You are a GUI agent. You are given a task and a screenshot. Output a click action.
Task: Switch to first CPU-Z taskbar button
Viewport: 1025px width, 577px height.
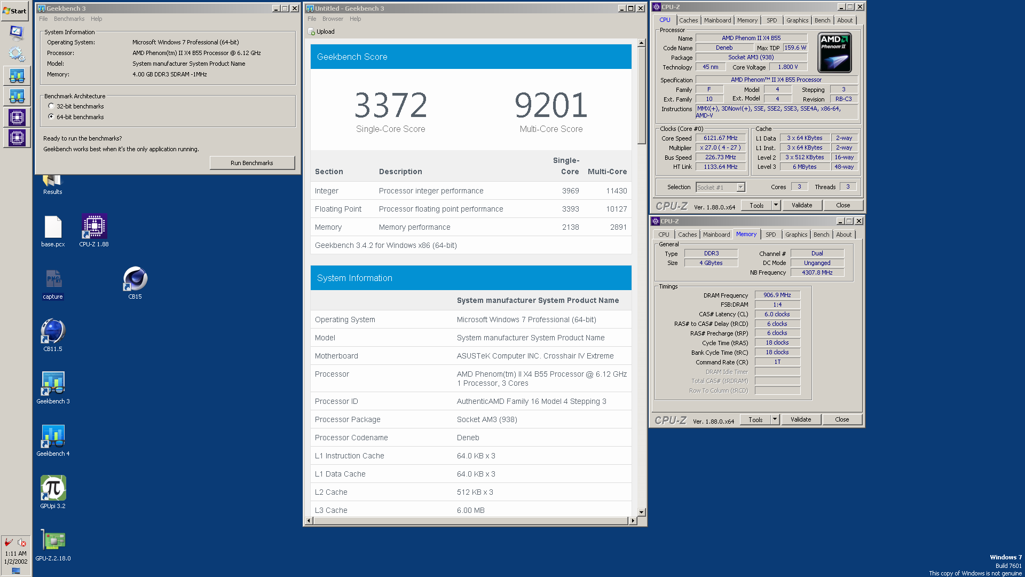coord(17,117)
